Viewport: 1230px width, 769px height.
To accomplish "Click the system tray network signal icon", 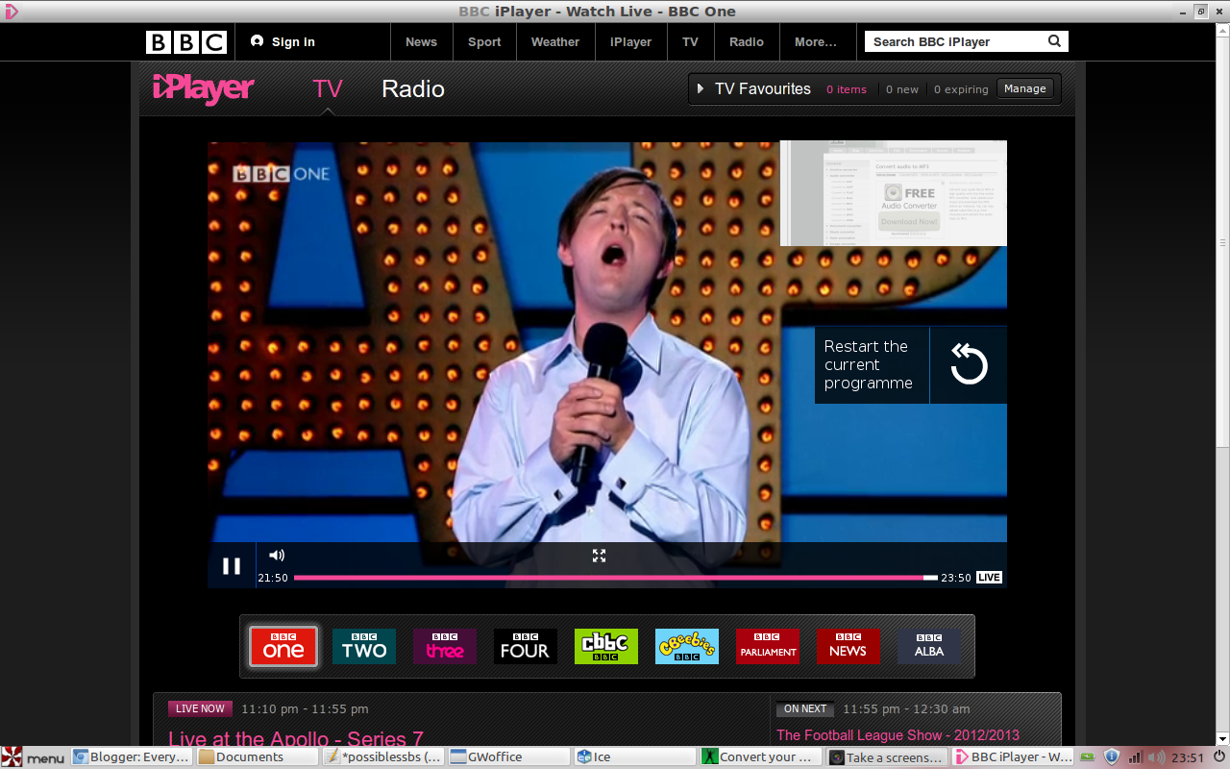I will pyautogui.click(x=1135, y=757).
